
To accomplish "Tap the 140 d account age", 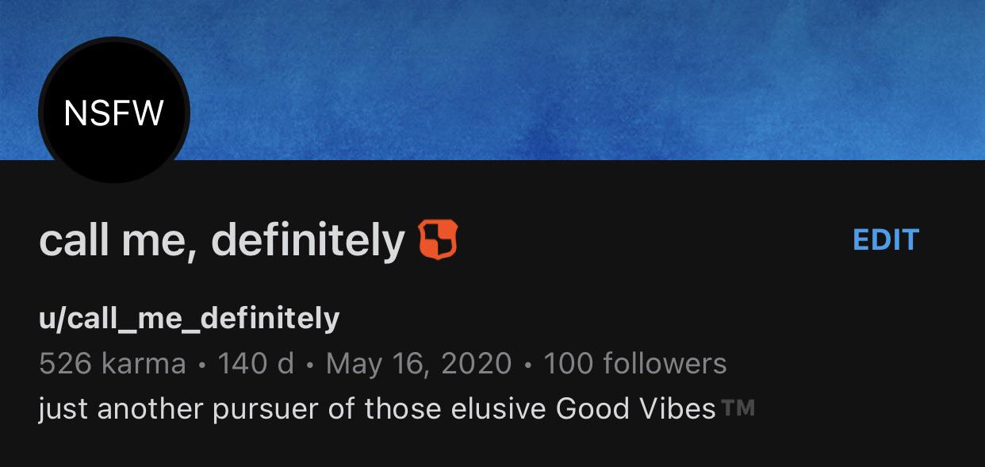I will pos(255,364).
